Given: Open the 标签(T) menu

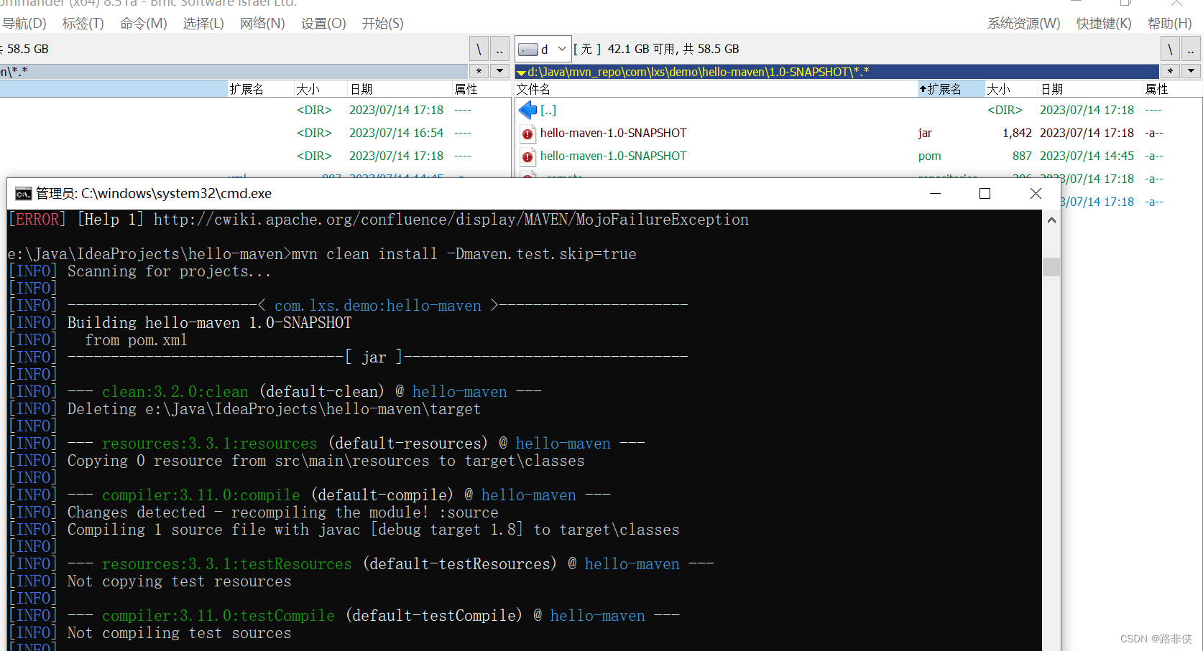Looking at the screenshot, I should point(83,24).
